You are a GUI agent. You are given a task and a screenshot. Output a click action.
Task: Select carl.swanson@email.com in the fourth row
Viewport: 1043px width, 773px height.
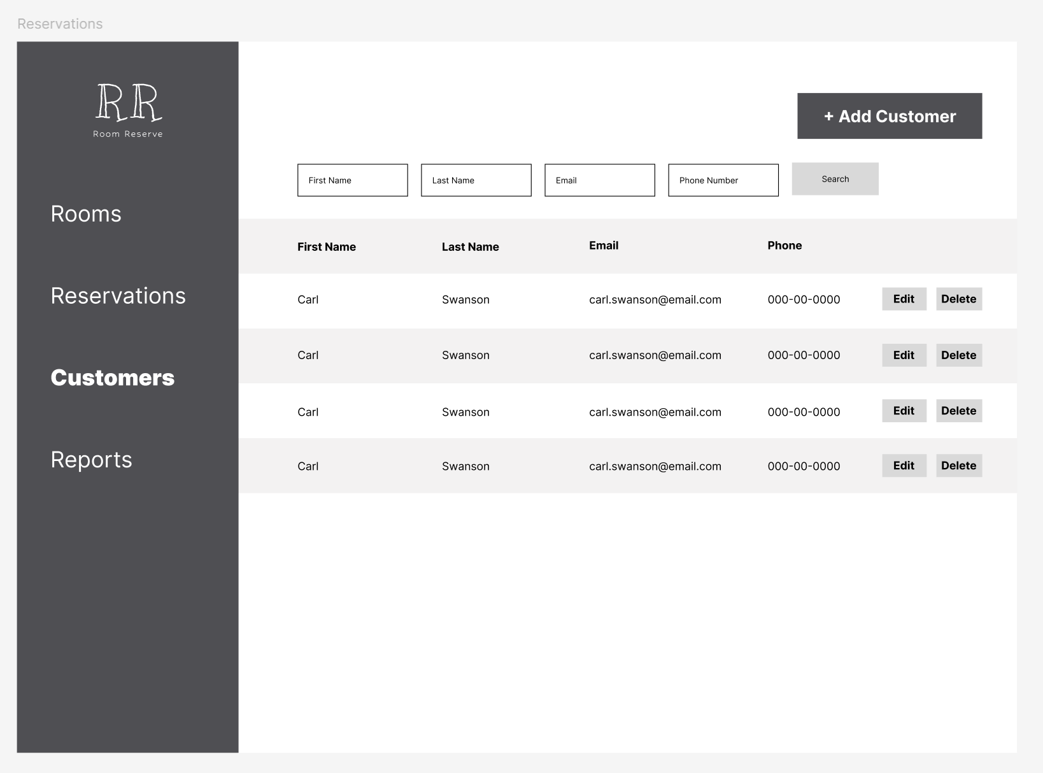[655, 465]
